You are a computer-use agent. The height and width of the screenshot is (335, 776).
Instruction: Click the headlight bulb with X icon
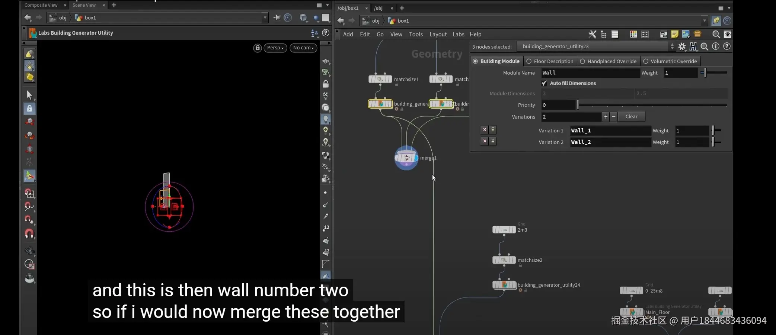pos(326,96)
